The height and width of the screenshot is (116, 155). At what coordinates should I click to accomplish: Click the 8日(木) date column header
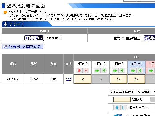coord(100,64)
